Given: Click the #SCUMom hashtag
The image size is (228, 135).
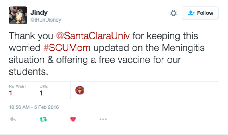Looking at the screenshot, I should (x=68, y=48).
